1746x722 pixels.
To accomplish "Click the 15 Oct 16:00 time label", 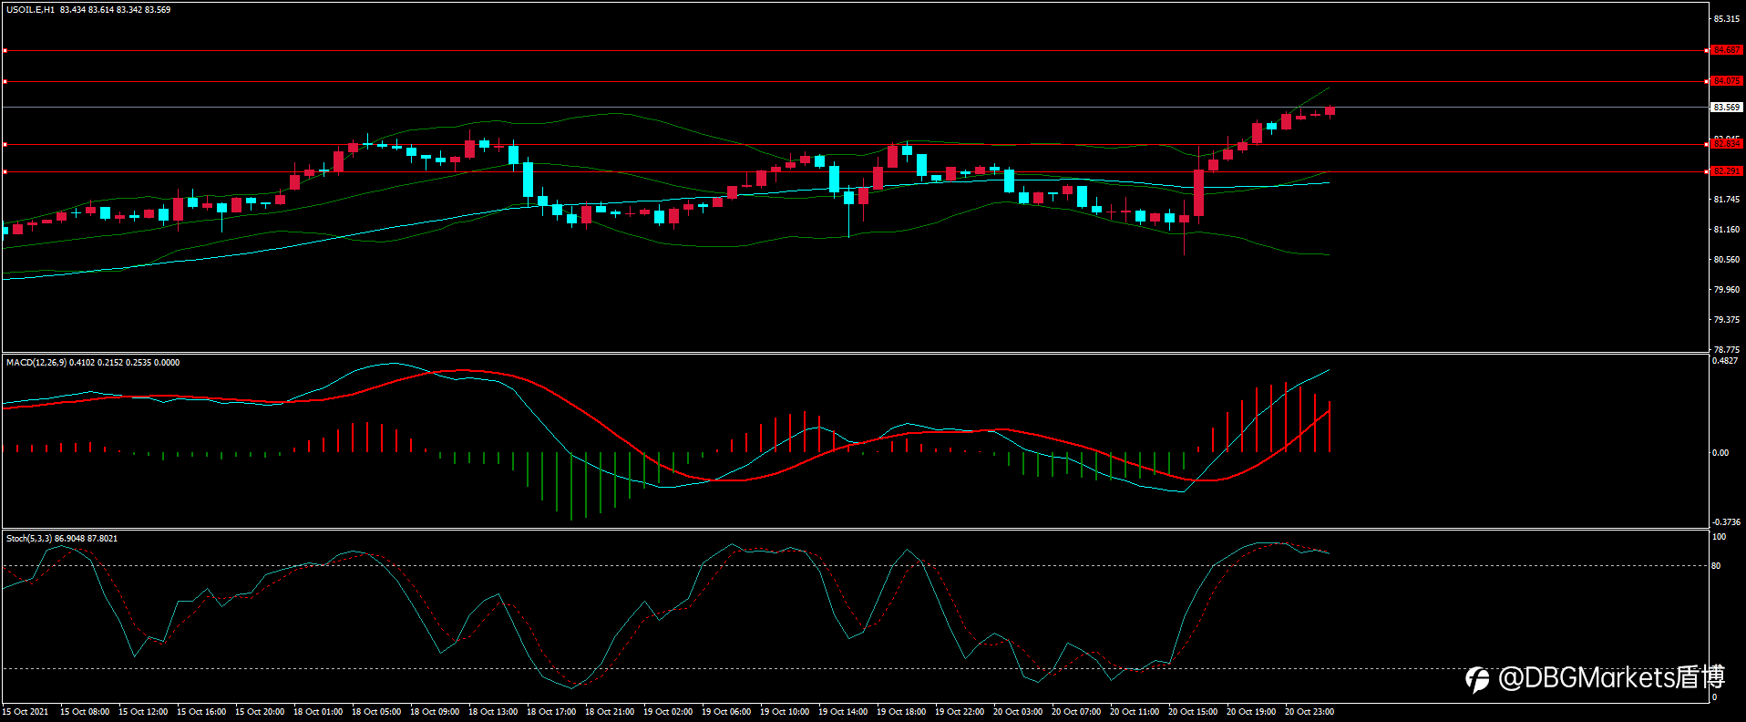I will [x=201, y=712].
